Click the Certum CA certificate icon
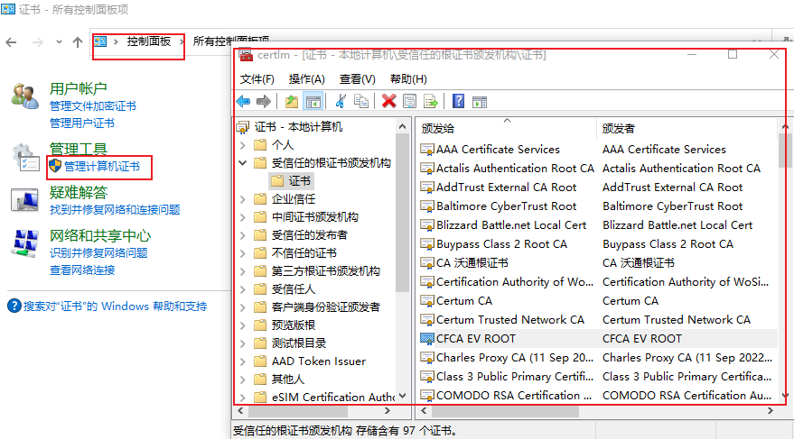This screenshot has width=794, height=439. (x=427, y=301)
